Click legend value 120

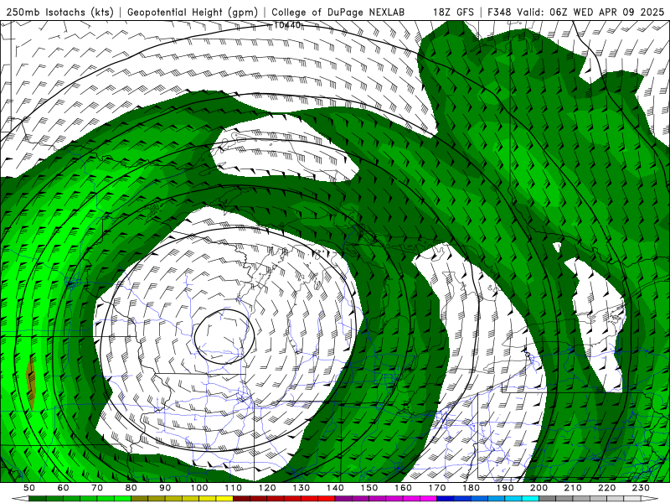click(x=267, y=488)
